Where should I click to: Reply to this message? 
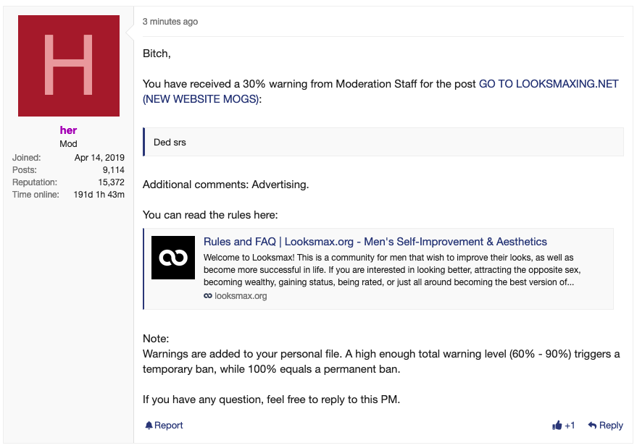(605, 425)
